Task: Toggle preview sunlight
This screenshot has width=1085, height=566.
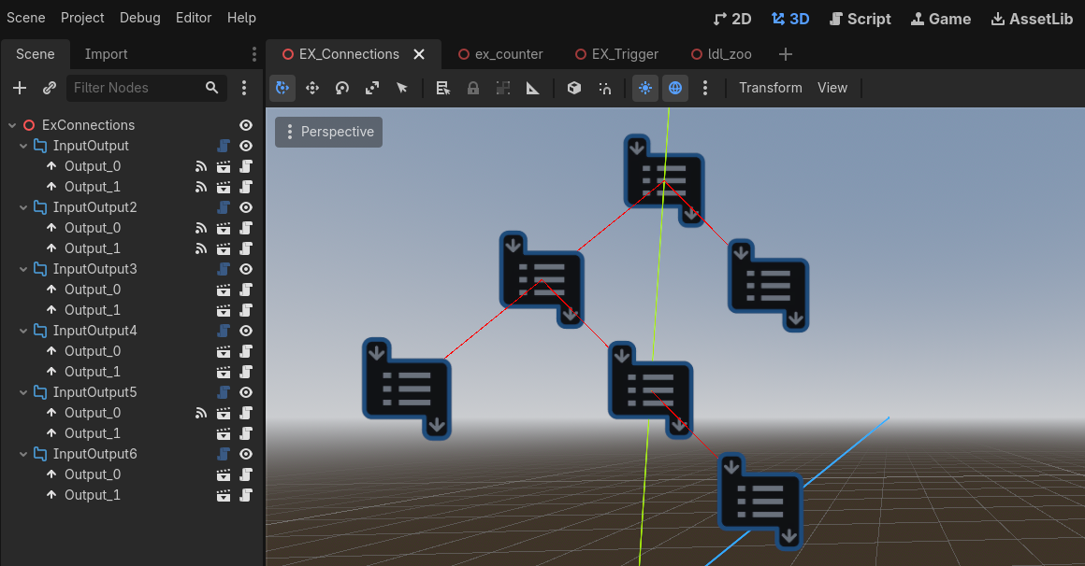Action: (x=644, y=88)
